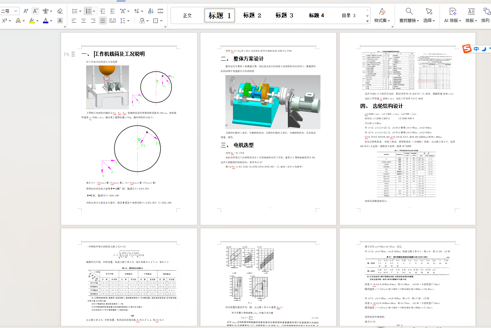Open the font size 二号 dropdown

(x=16, y=11)
